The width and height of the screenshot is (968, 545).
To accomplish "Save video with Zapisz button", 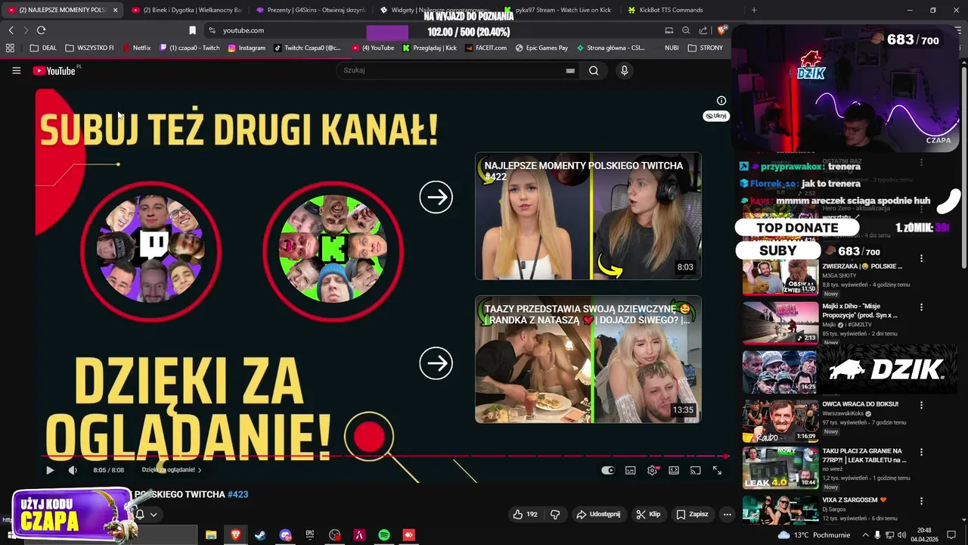I will (692, 514).
